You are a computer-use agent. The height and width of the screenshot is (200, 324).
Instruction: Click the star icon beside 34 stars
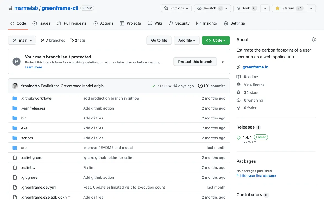239,92
